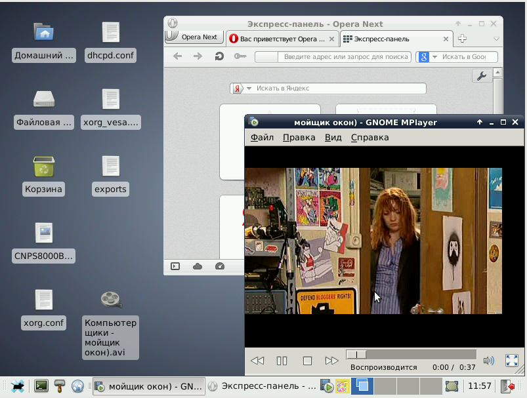Screen dimensions: 527x398
Task: Select the CNPS8000B image file
Action: click(x=44, y=243)
